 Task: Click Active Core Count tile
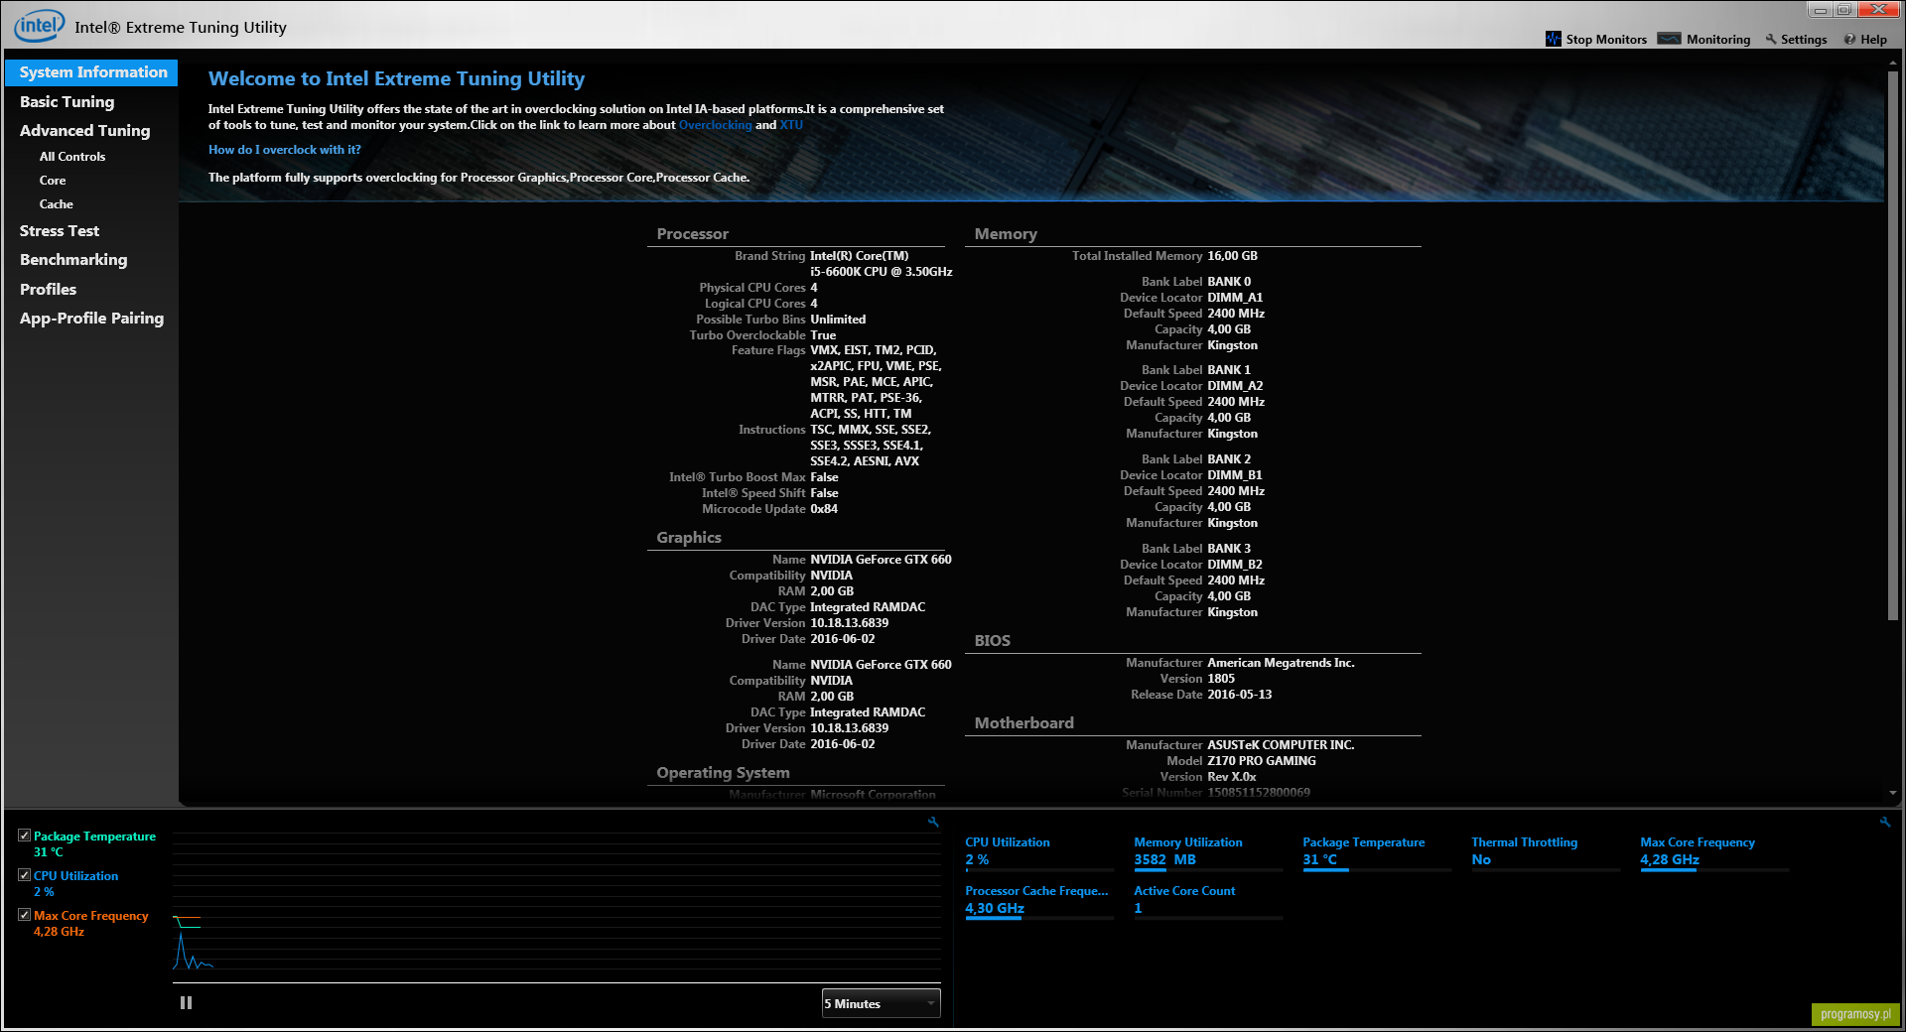[1208, 902]
